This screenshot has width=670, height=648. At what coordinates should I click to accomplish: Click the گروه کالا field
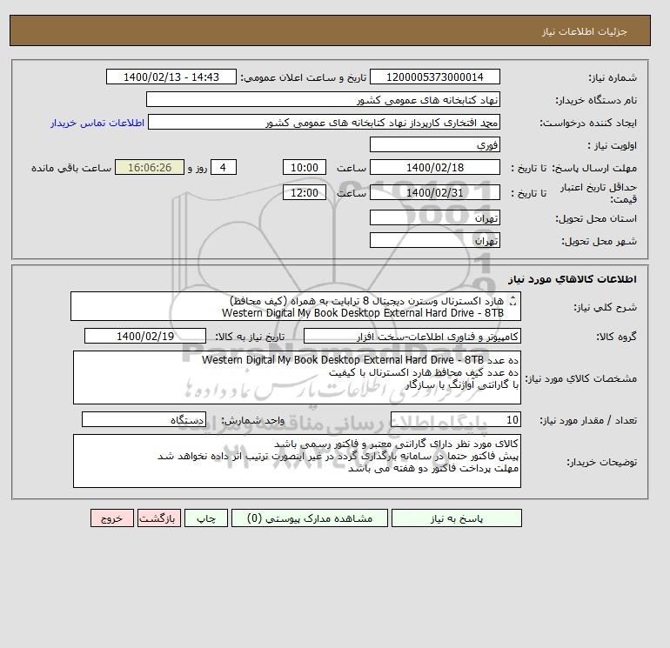(412, 336)
